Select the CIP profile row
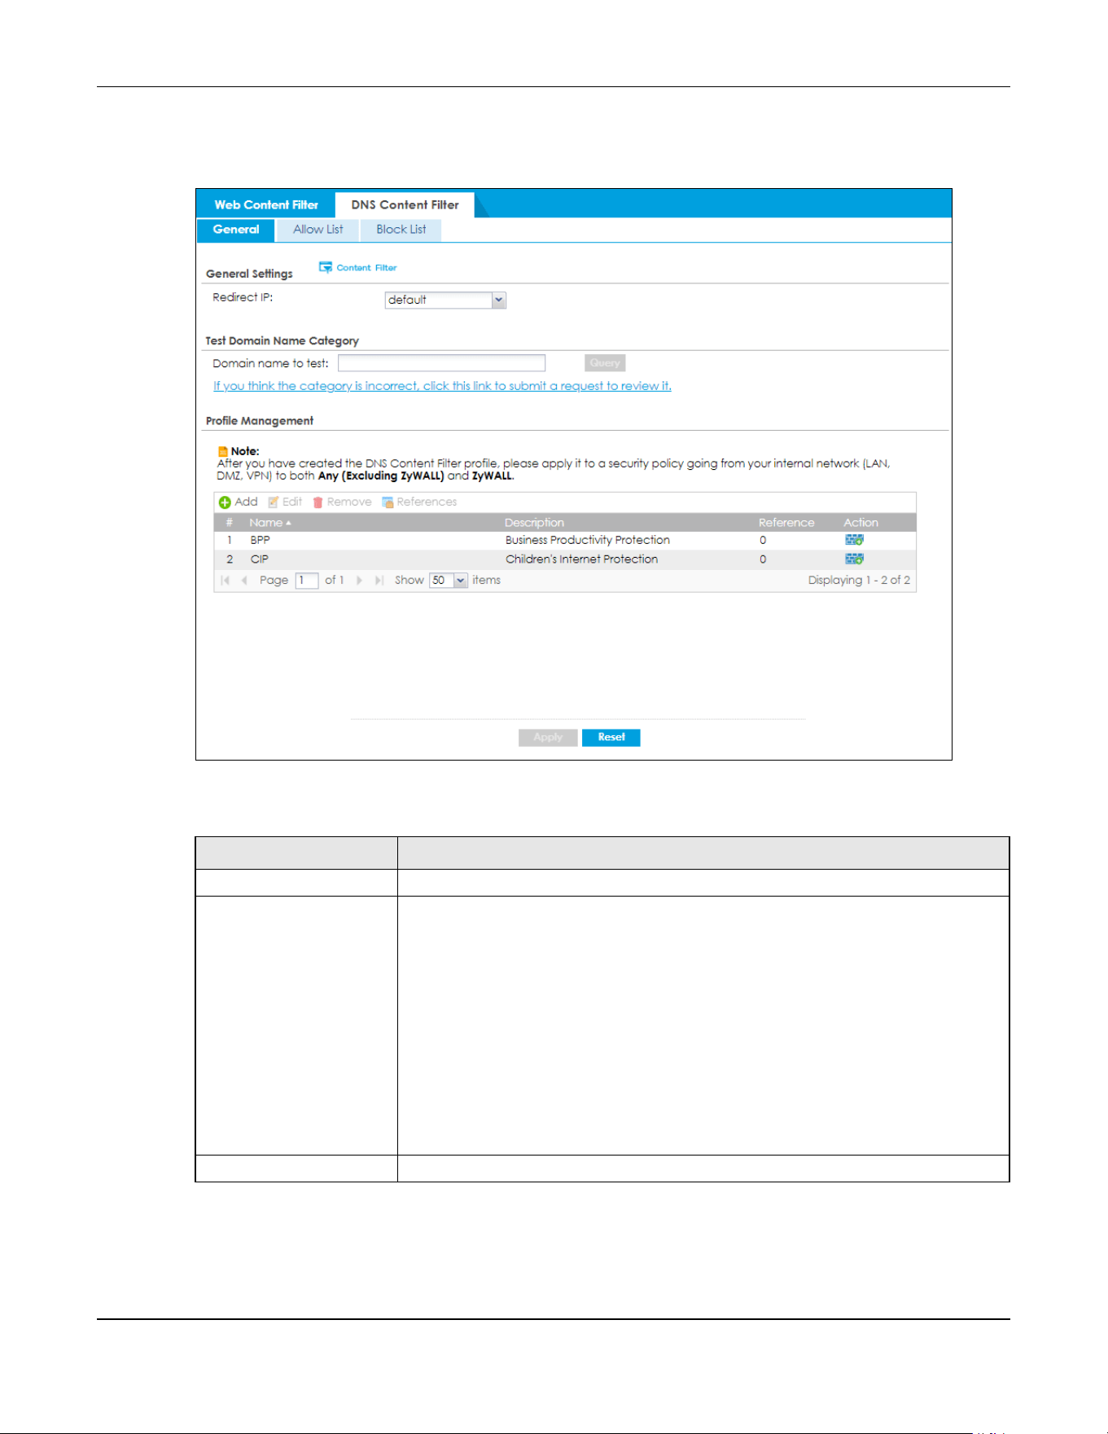This screenshot has height=1434, width=1108. coord(565,559)
